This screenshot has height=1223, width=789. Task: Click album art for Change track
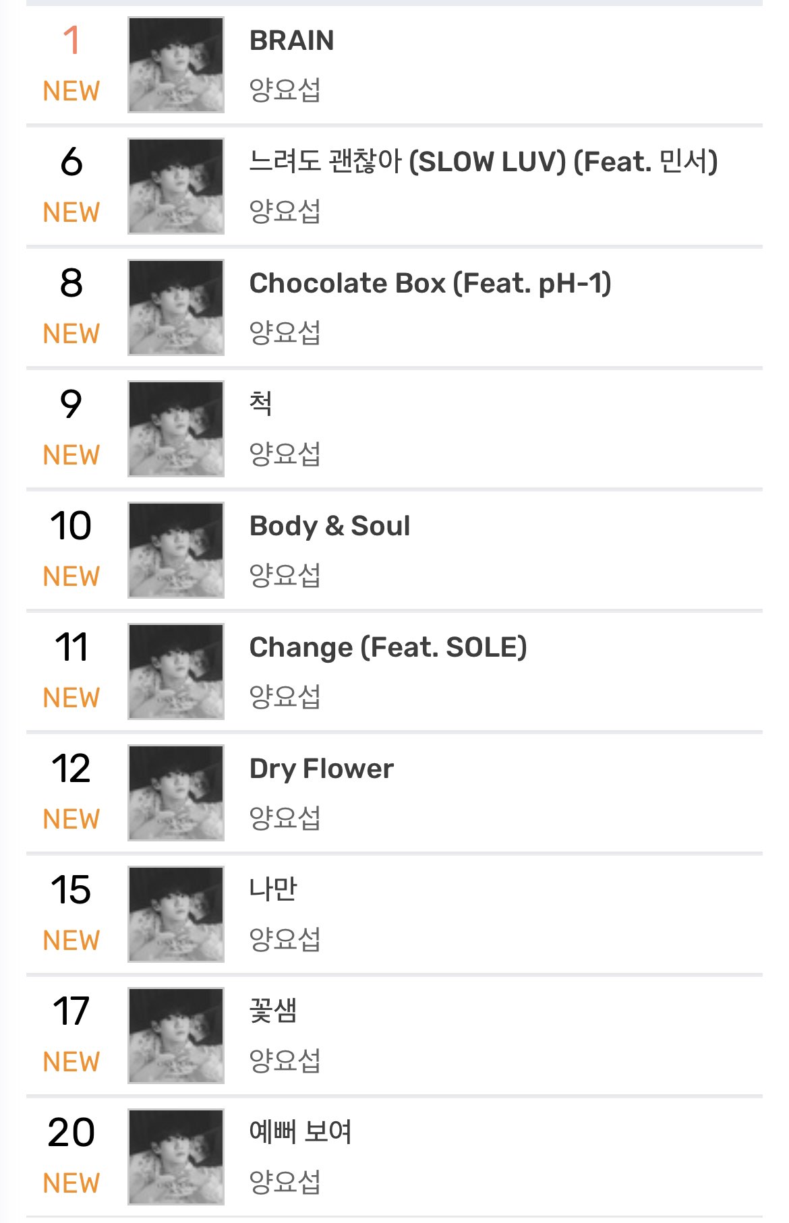tap(176, 672)
